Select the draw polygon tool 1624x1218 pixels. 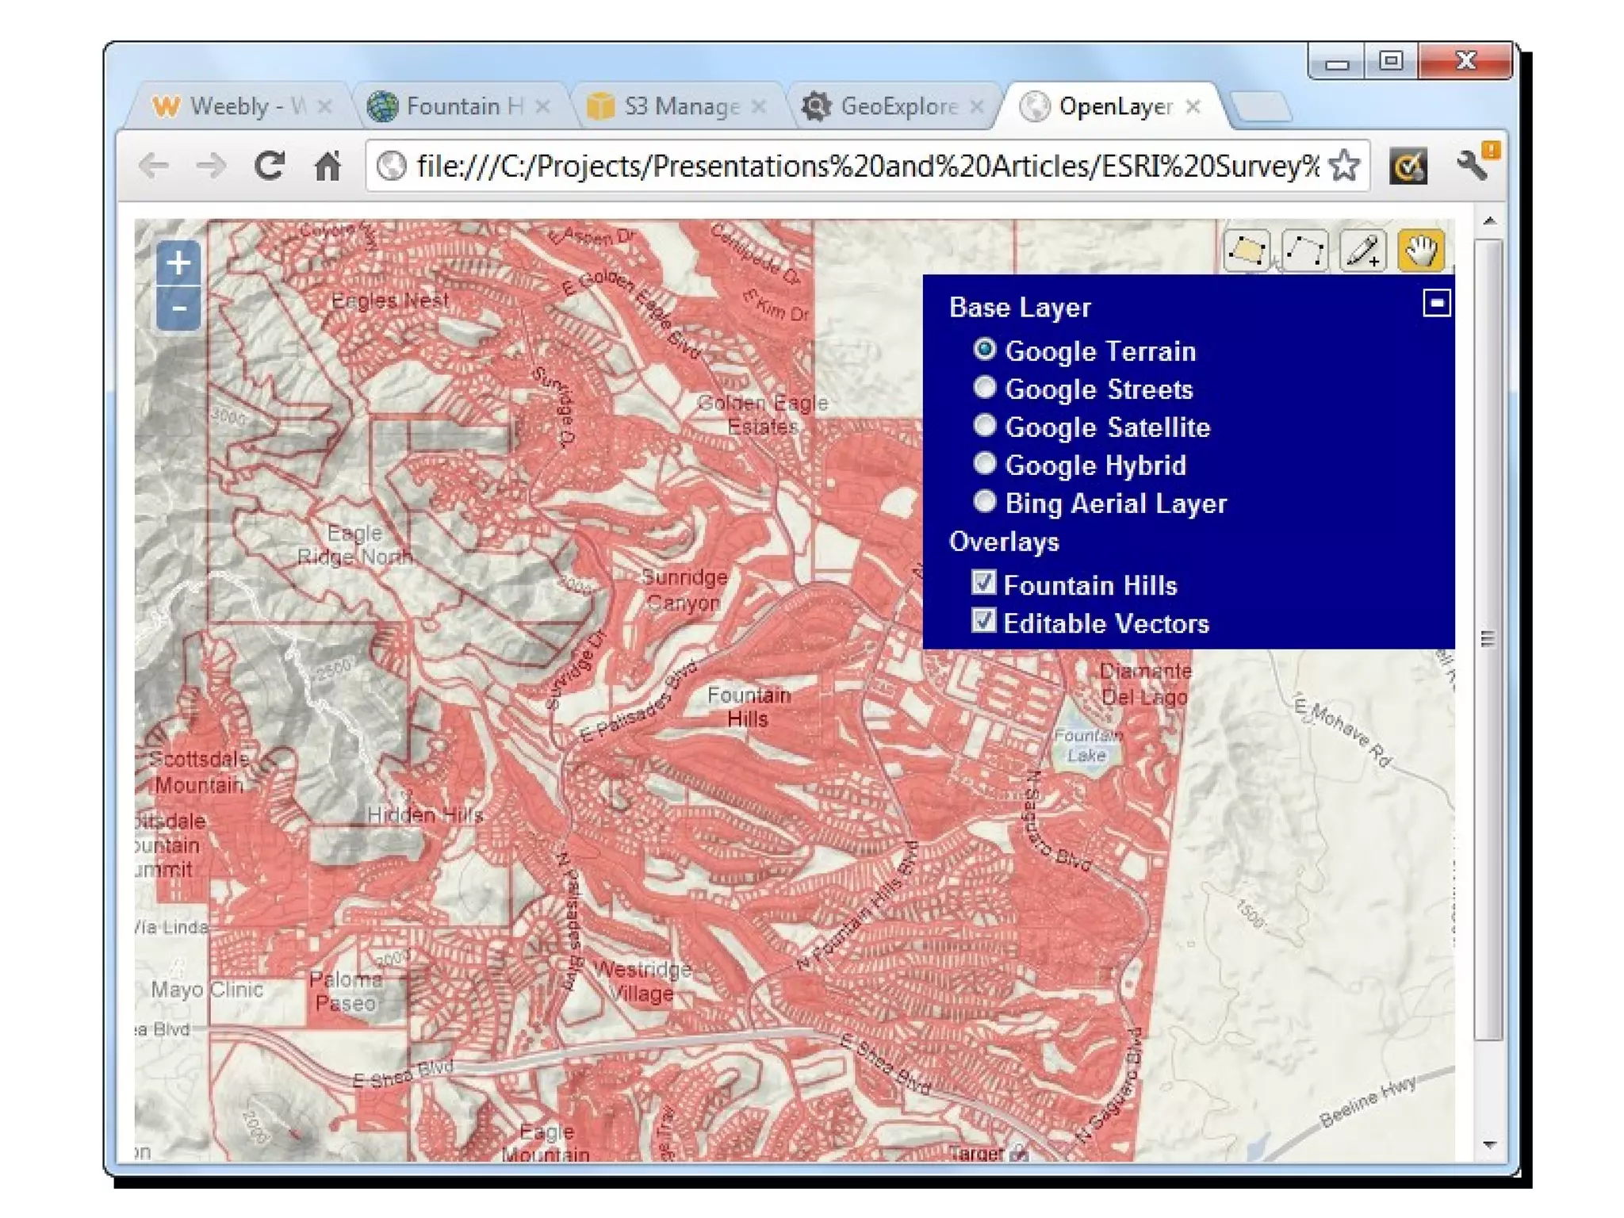pyautogui.click(x=1246, y=251)
